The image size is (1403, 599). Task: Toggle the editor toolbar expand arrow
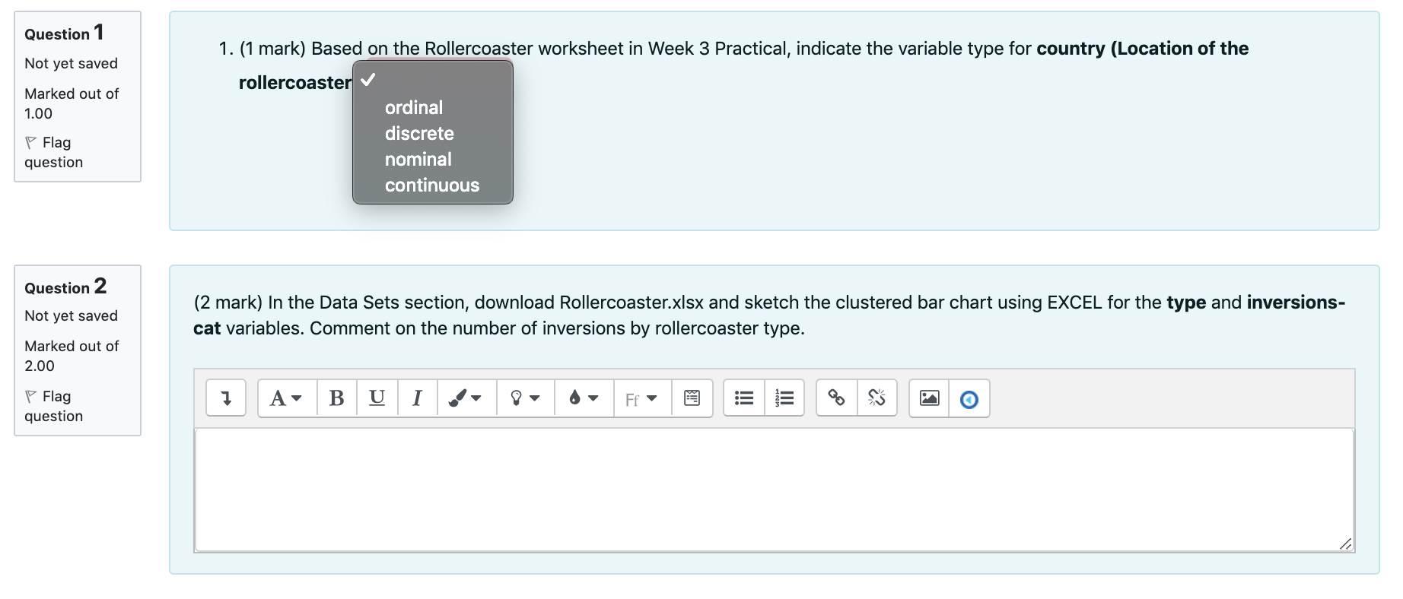226,398
